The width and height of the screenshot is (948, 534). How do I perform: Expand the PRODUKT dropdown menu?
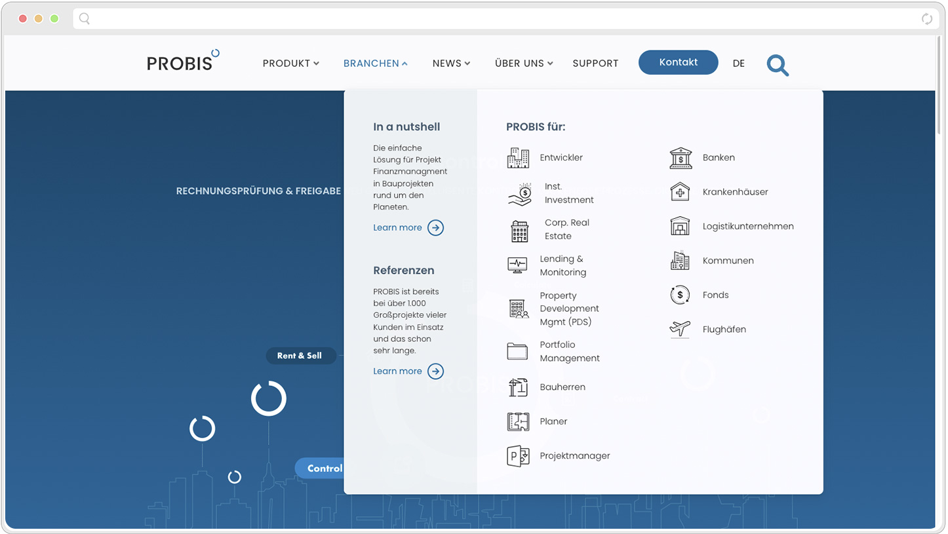click(x=290, y=64)
